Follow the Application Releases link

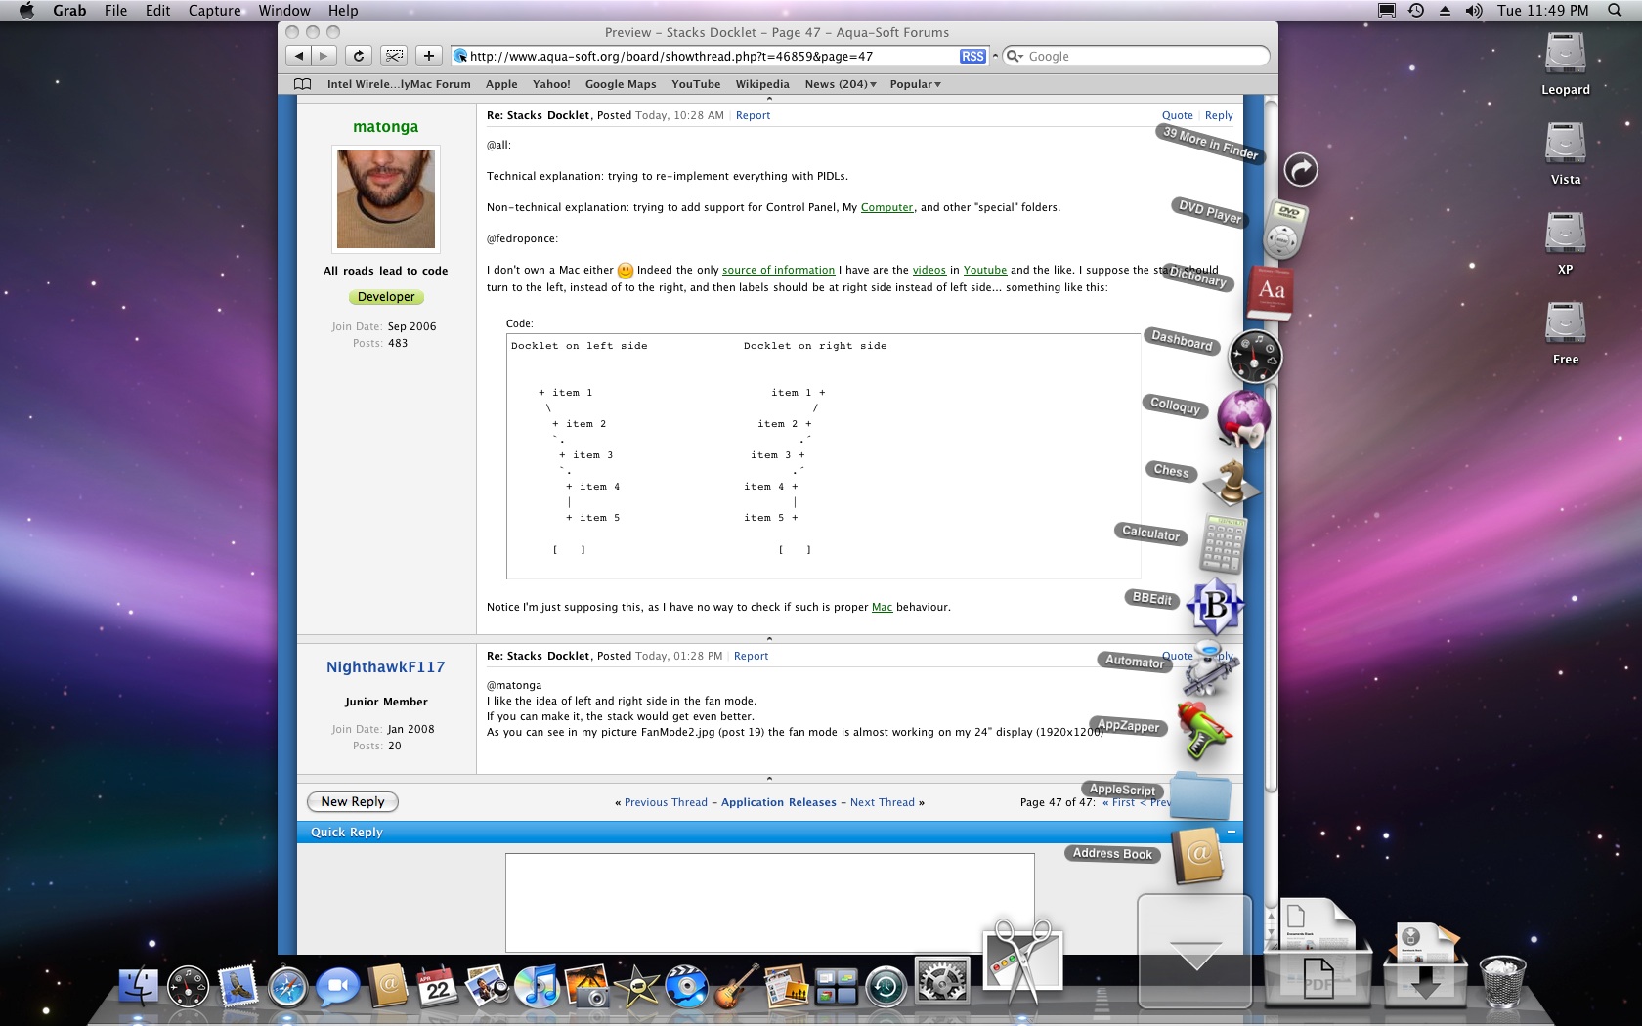[x=779, y=802]
